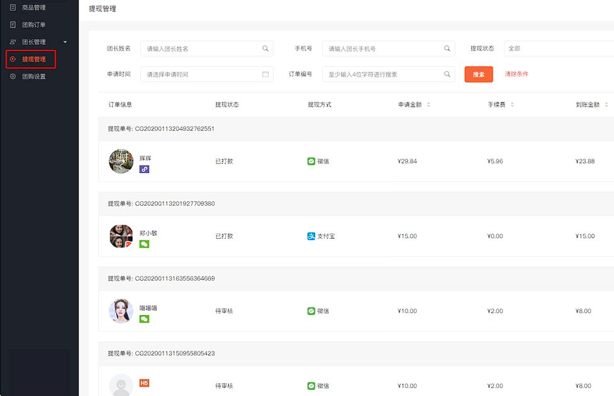Image resolution: width=614 pixels, height=396 pixels.
Task: Click calendar icon in 申请时间 field
Action: coord(265,74)
